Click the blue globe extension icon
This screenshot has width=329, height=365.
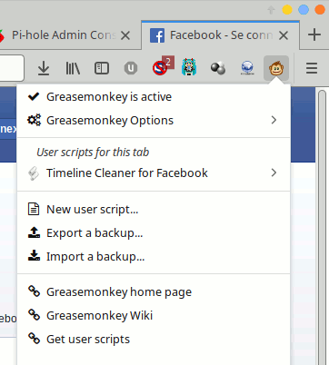coord(247,68)
